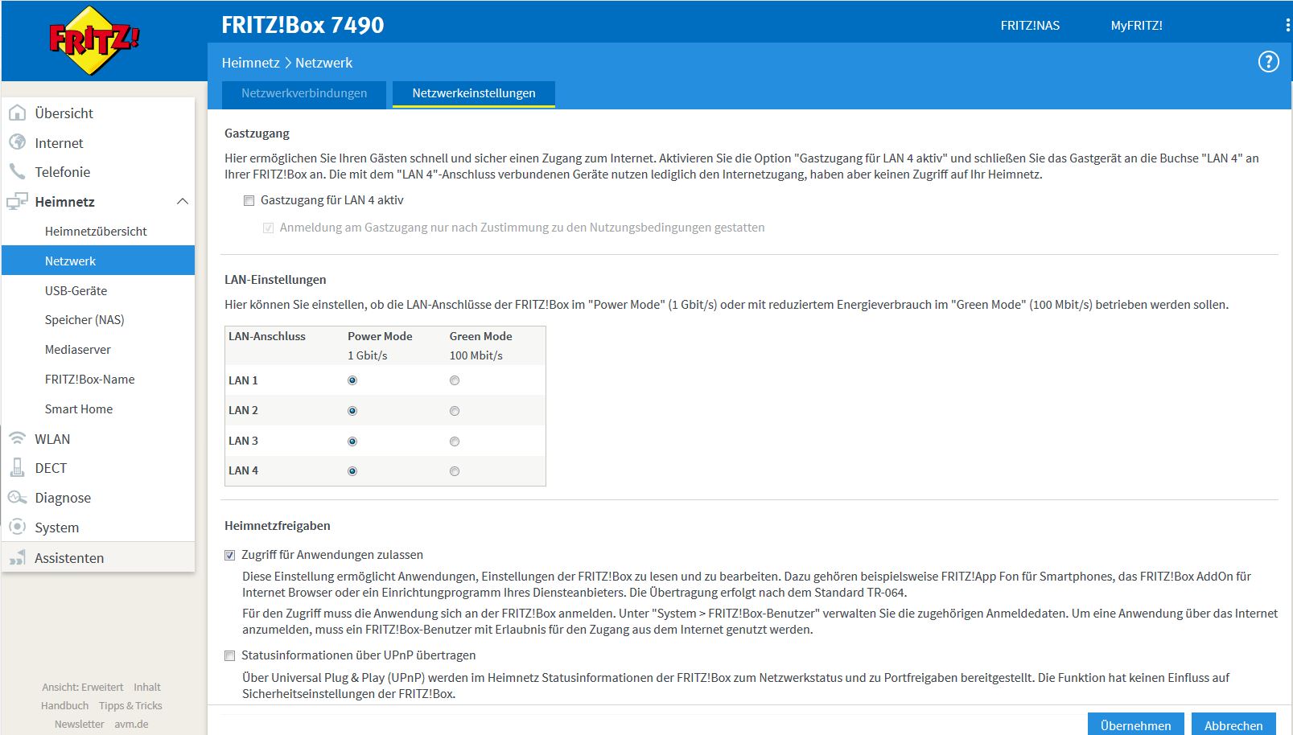Click the Übersicht house icon
This screenshot has height=735, width=1293.
click(x=17, y=113)
